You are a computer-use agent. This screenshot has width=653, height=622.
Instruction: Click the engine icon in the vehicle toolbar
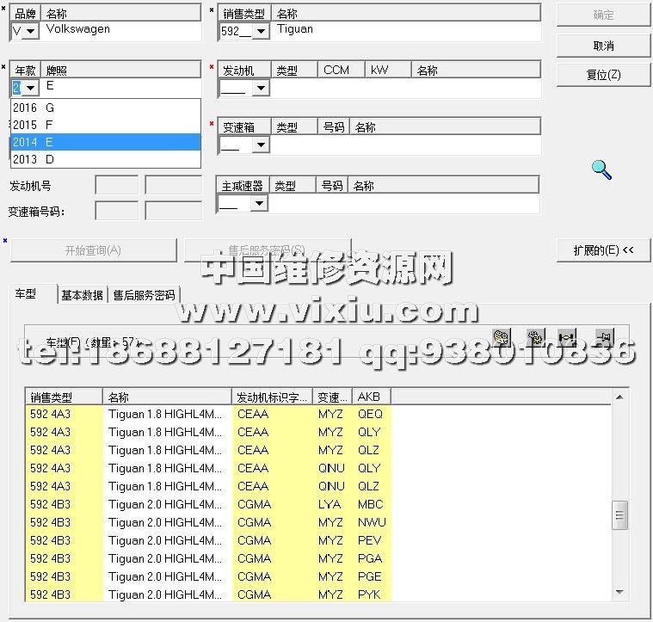point(502,337)
